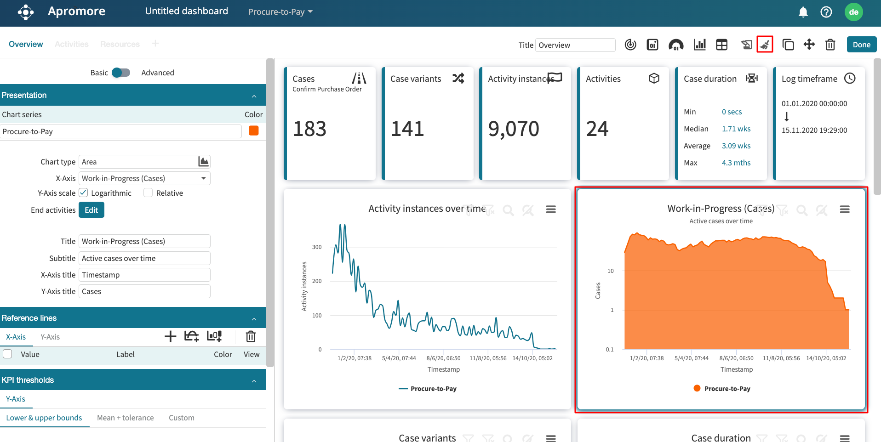Uncheck the Logarithmic Y-Axis scale checkbox
Image resolution: width=881 pixels, height=442 pixels.
[x=84, y=193]
